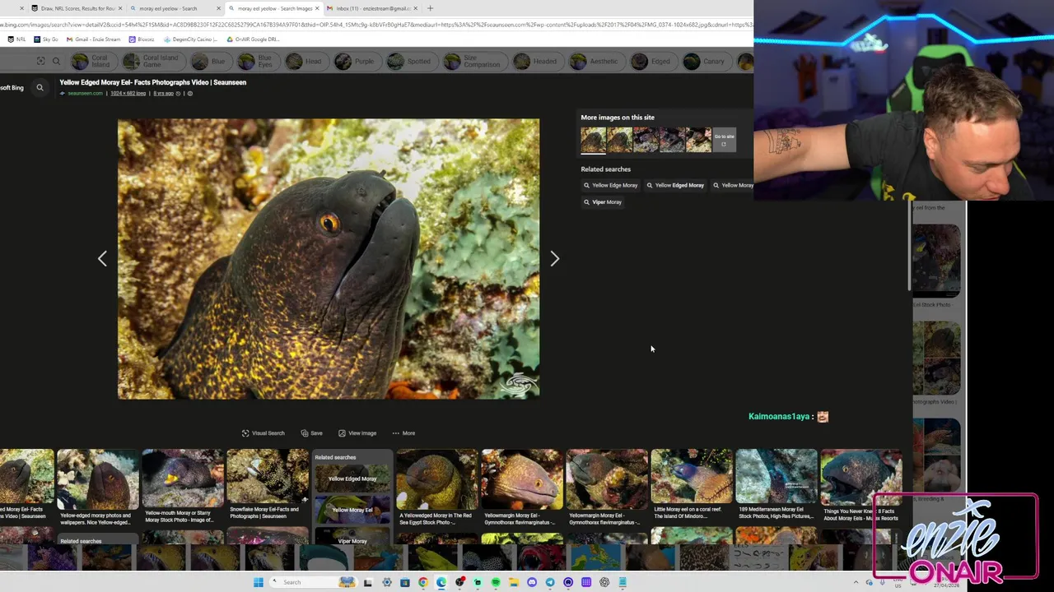Open third thumbnail under More images on this site

pyautogui.click(x=646, y=140)
